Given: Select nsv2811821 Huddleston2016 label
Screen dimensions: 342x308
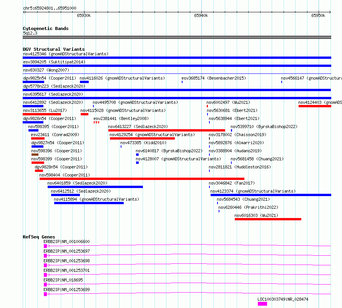Looking at the screenshot, I should click(240, 167).
